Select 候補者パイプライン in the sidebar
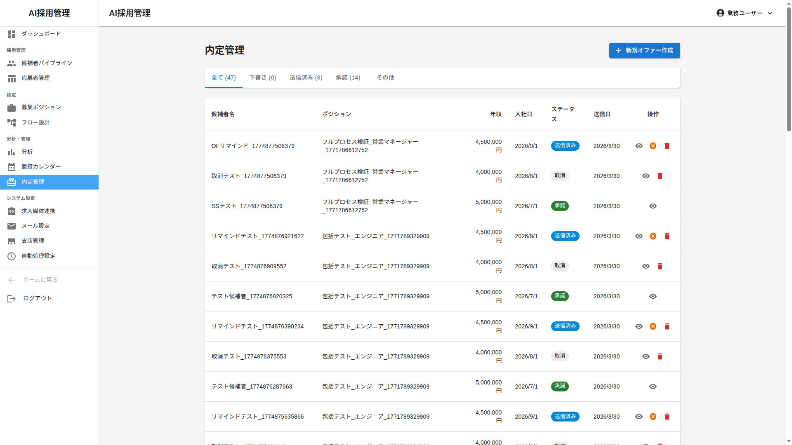This screenshot has height=445, width=792. [x=12, y=63]
